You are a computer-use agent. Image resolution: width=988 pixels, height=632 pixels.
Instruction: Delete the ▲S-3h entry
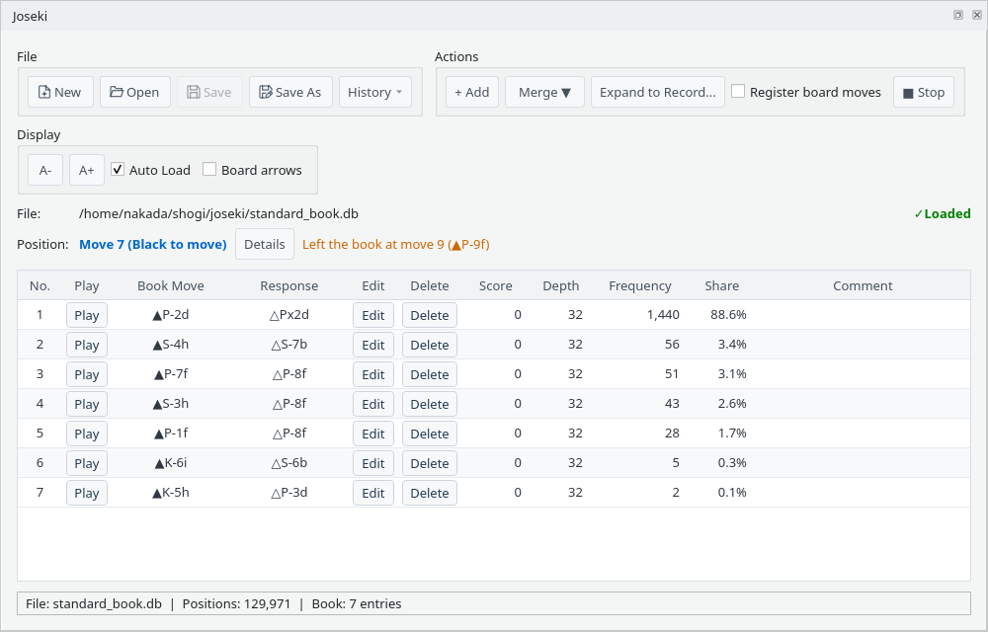coord(429,404)
